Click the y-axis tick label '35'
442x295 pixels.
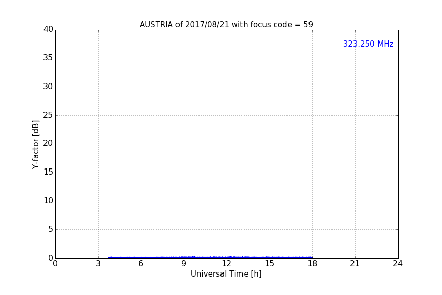pos(48,58)
